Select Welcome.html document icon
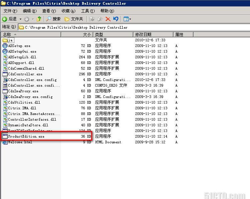 pos(5,142)
